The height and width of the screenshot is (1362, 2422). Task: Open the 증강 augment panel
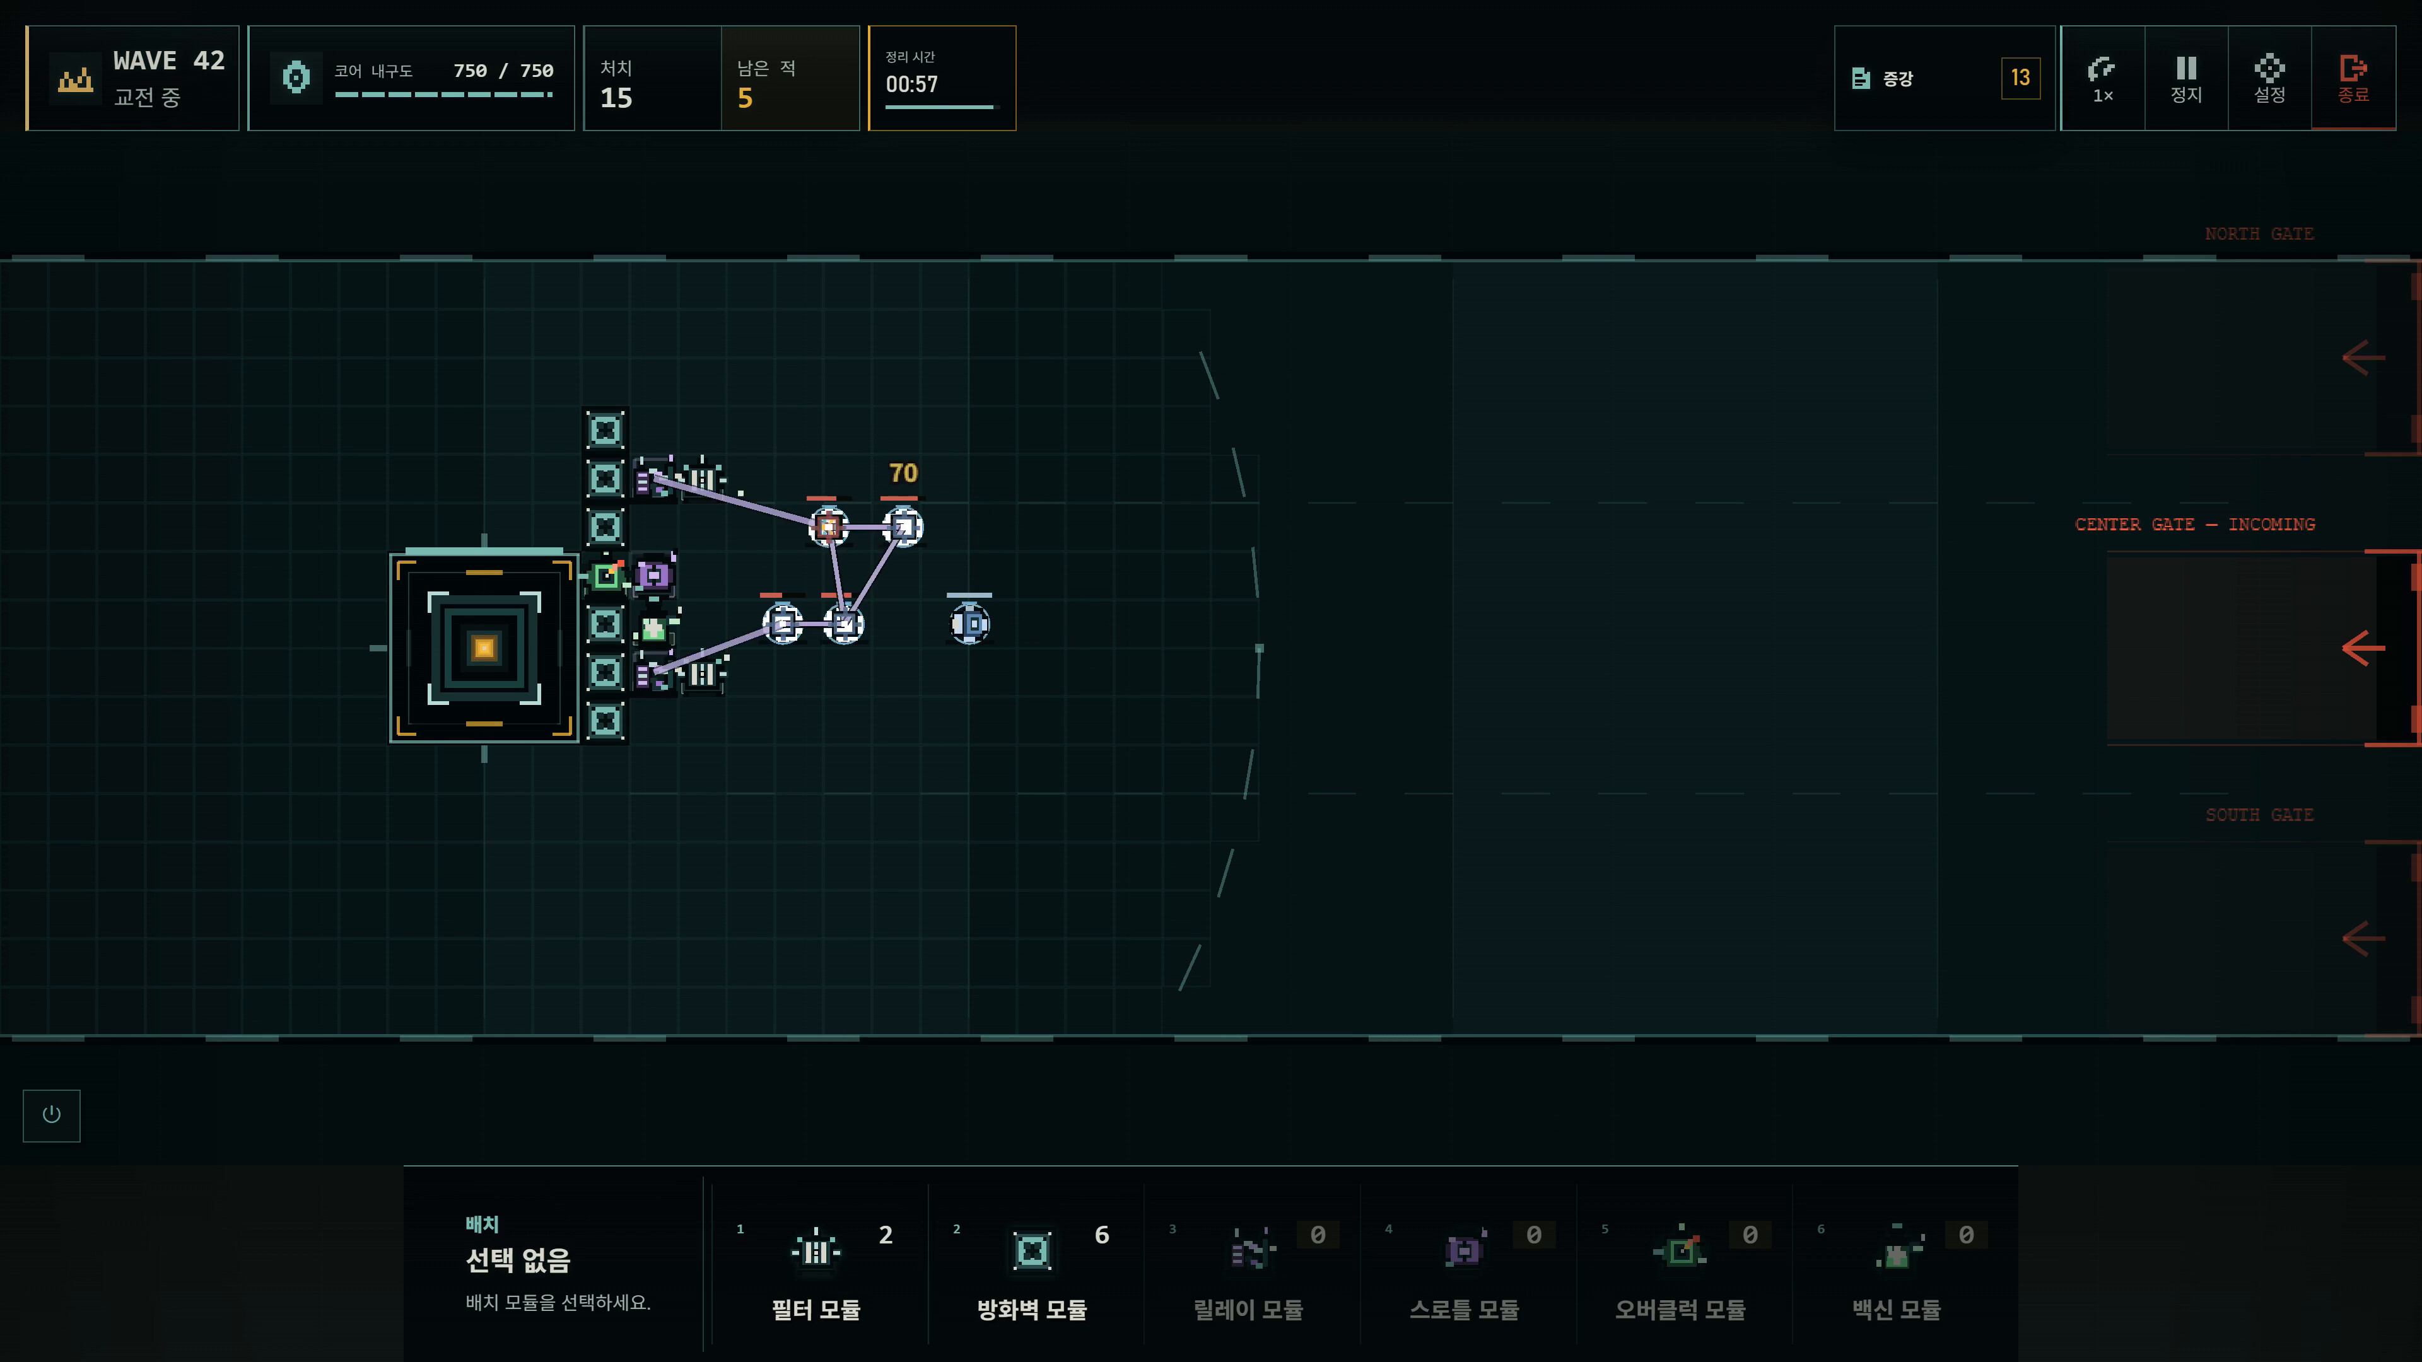point(1945,78)
